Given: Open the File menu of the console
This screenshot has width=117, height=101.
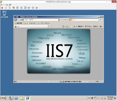Looking at the screenshot, I should click(2, 5).
